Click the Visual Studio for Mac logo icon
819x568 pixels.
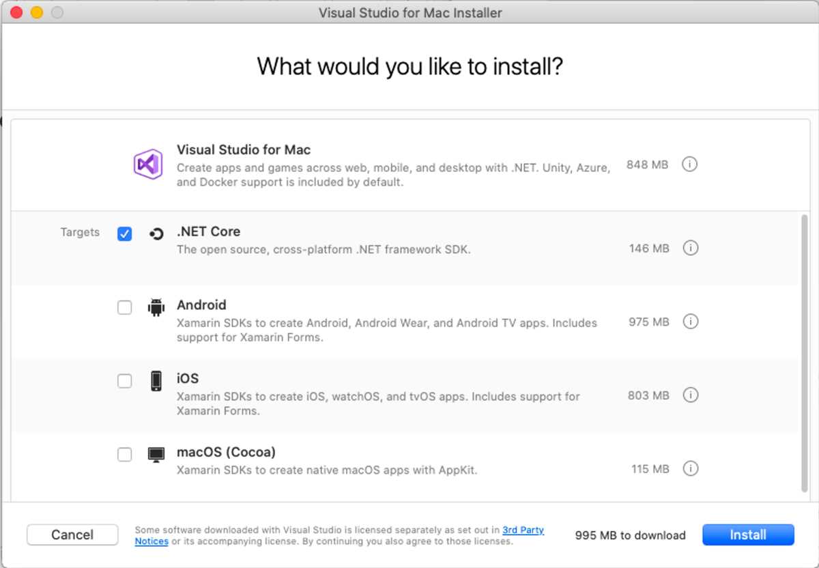point(148,165)
